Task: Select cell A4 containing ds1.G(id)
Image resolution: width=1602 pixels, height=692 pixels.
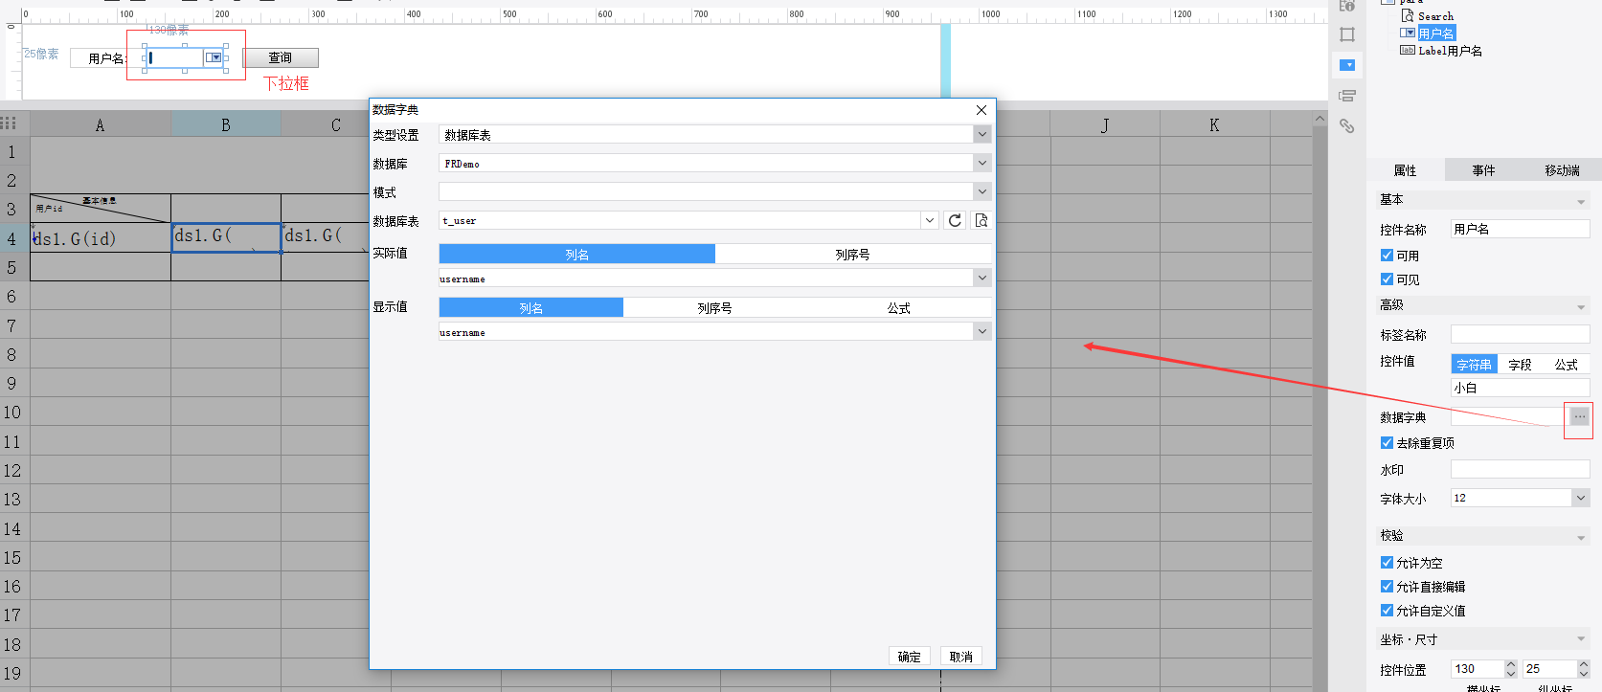Action: pos(101,238)
